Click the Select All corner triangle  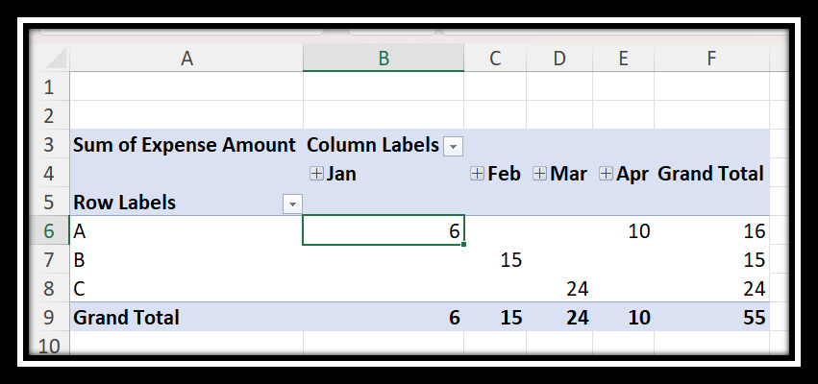(56, 59)
